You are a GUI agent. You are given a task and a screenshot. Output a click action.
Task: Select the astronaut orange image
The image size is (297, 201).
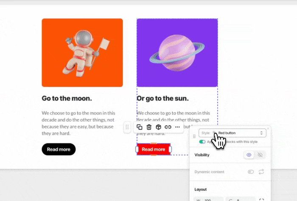tap(82, 53)
